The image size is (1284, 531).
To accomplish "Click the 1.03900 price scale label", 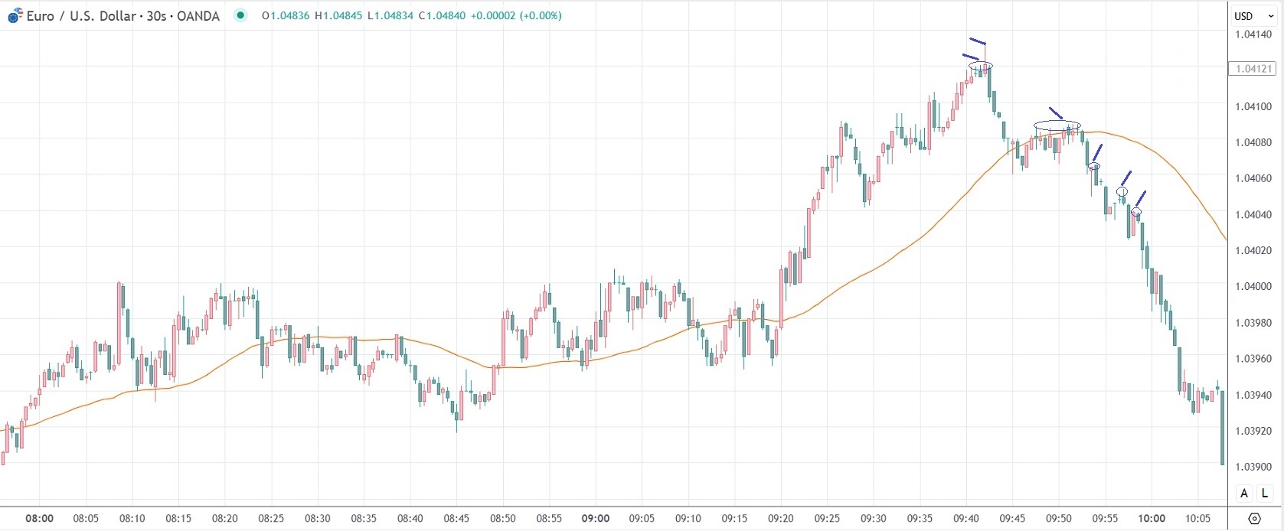I will coord(1253,467).
